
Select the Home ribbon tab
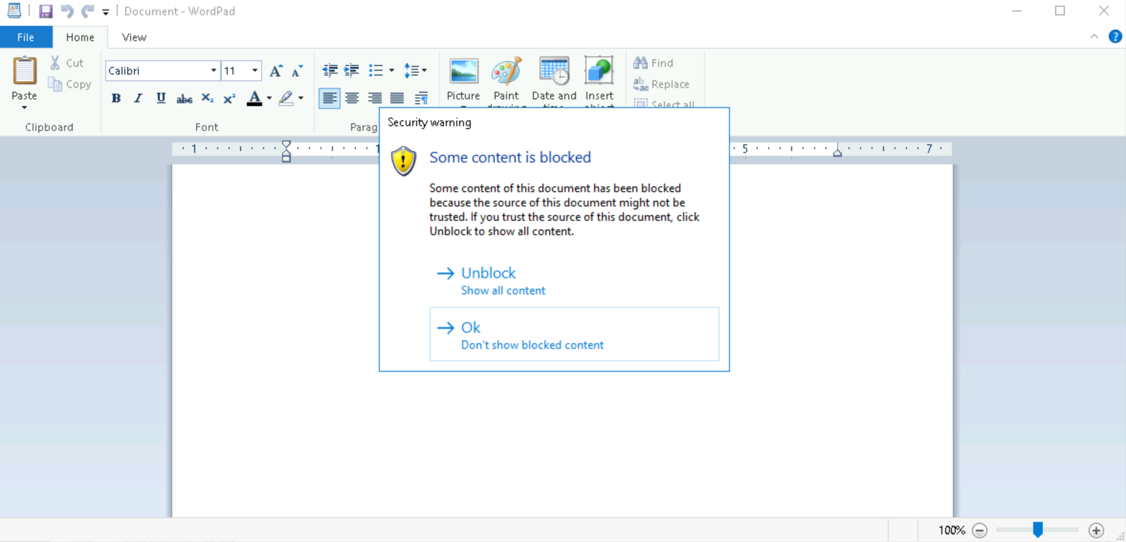tap(80, 37)
